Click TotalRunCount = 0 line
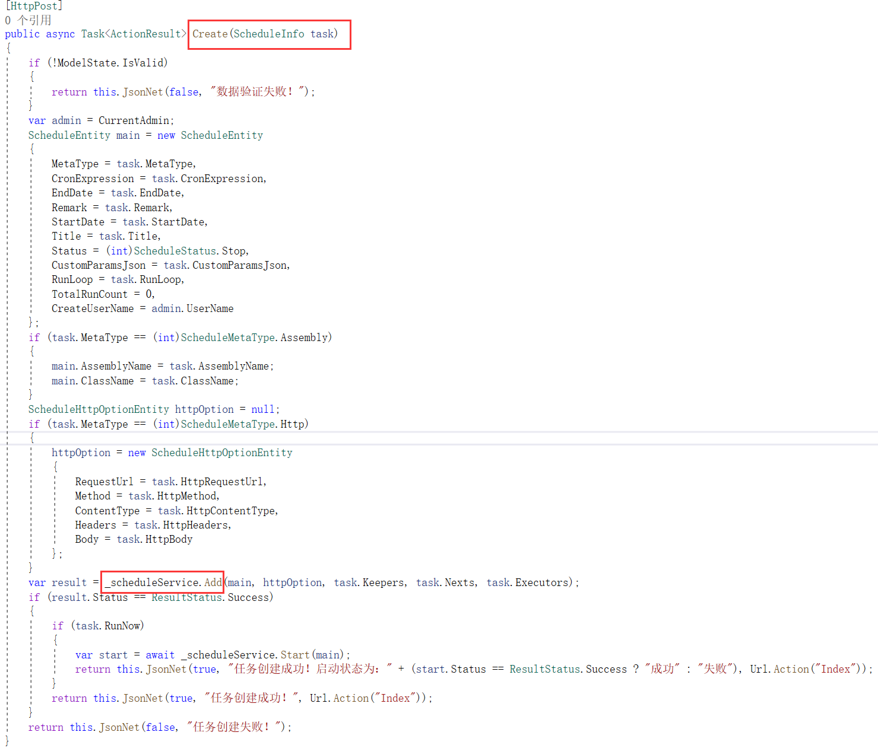The height and width of the screenshot is (748, 878). coord(103,294)
